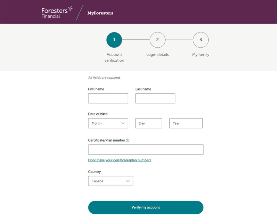Select the Account verification step label
Screen dimensions: 277x218
(x=114, y=57)
